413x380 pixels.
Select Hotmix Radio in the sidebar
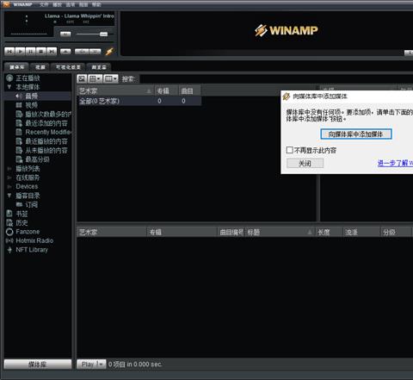pos(34,240)
